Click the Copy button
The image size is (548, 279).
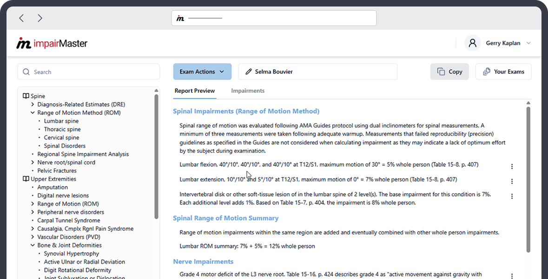click(449, 71)
